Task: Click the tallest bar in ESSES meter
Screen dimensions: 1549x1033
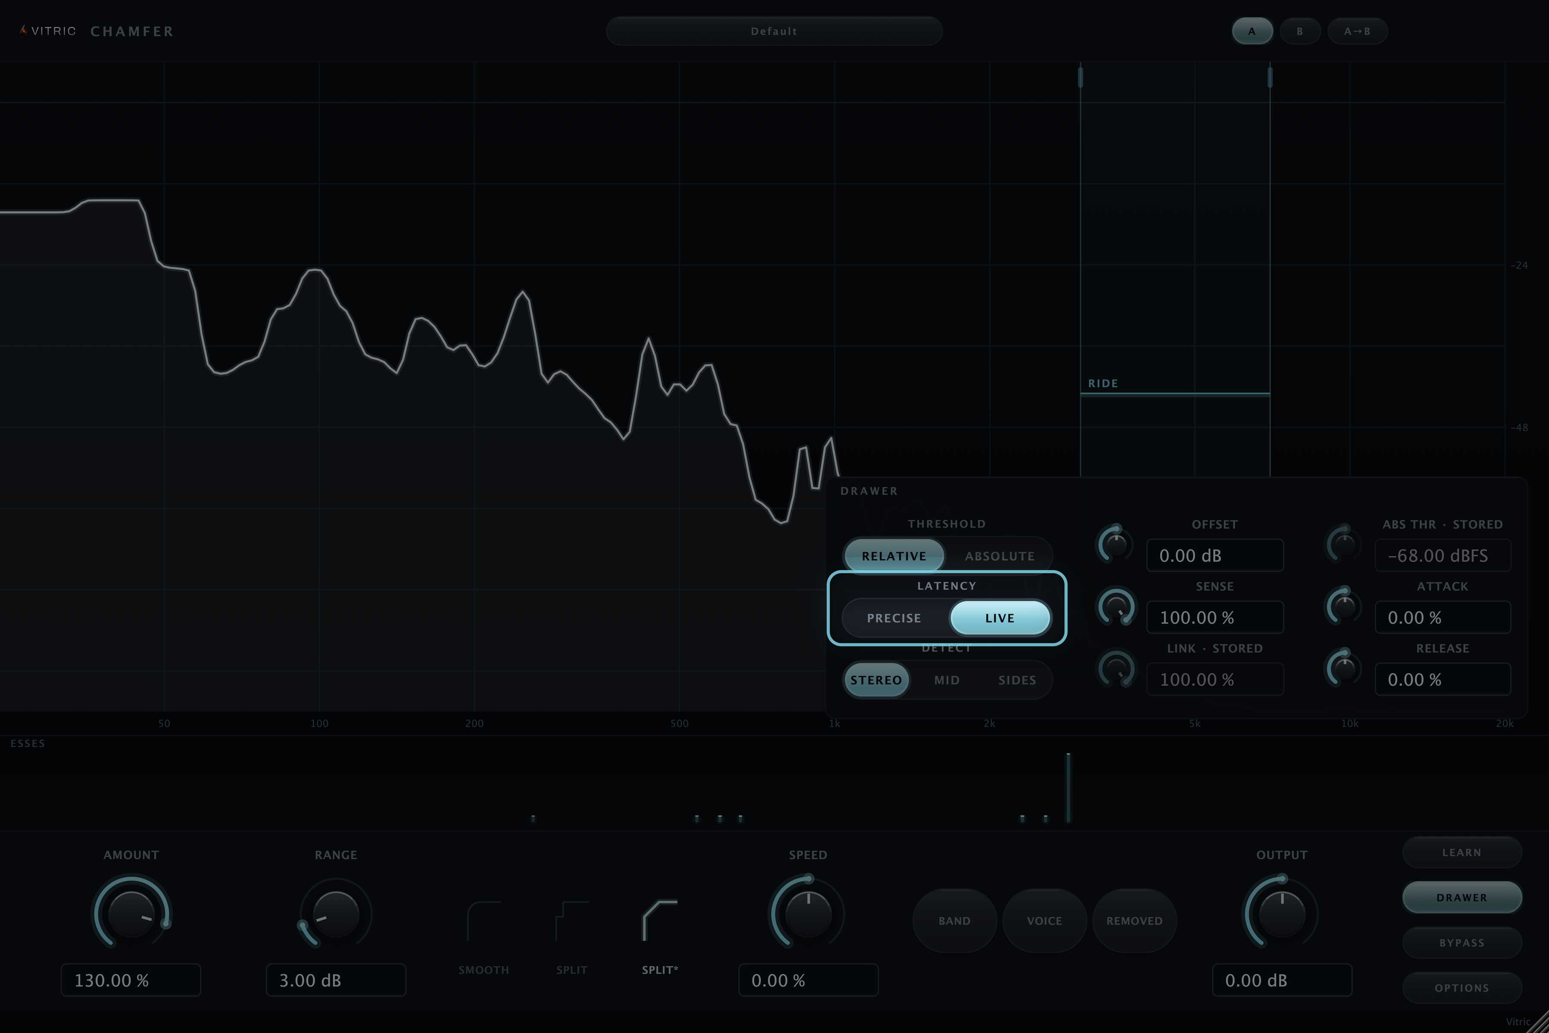Action: (1068, 788)
